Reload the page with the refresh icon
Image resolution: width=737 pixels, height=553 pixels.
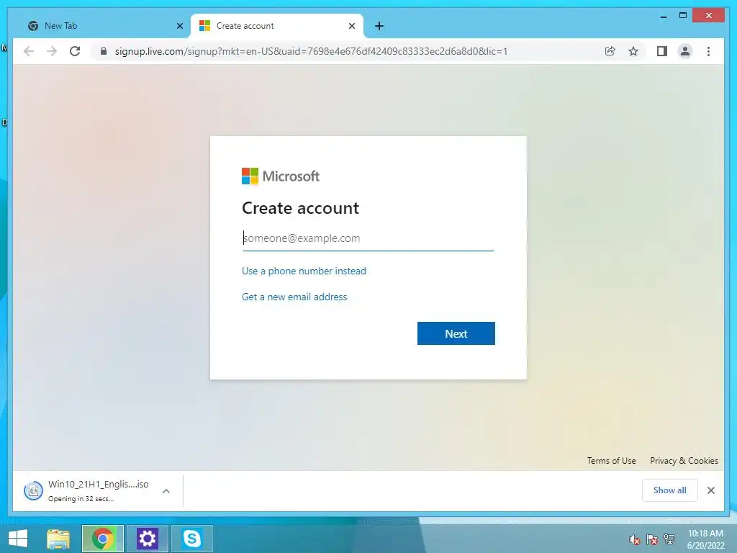click(x=75, y=51)
